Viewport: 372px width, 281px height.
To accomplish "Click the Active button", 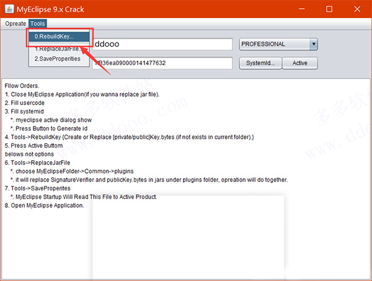I will tap(300, 63).
